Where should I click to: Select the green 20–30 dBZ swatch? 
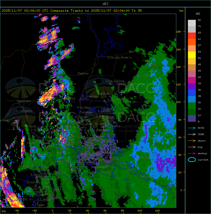(192, 106)
